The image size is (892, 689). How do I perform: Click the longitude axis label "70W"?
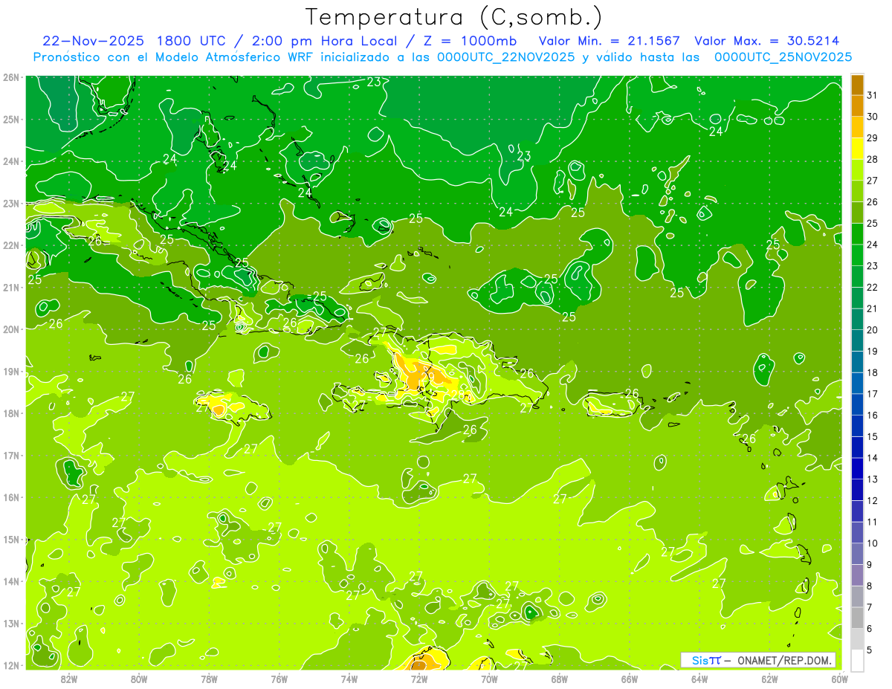point(489,678)
